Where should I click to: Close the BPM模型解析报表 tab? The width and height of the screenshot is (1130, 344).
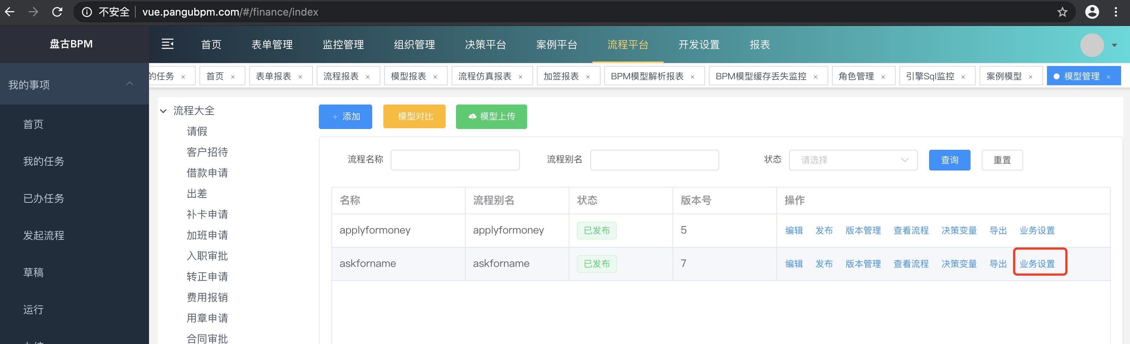tap(692, 77)
